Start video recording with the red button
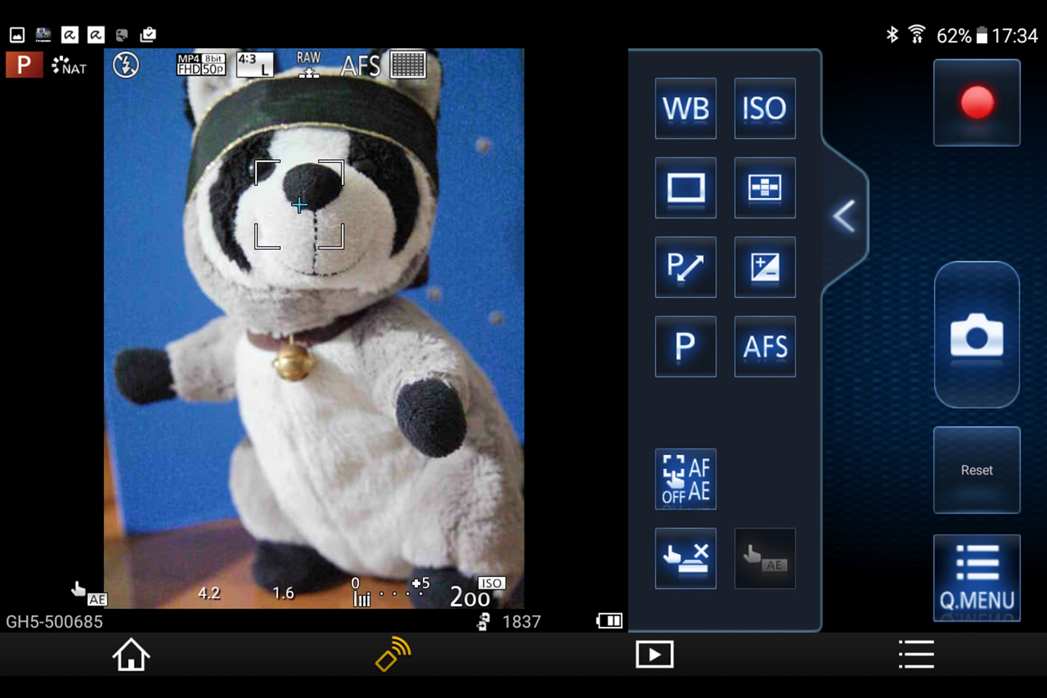Image resolution: width=1047 pixels, height=698 pixels. (976, 102)
